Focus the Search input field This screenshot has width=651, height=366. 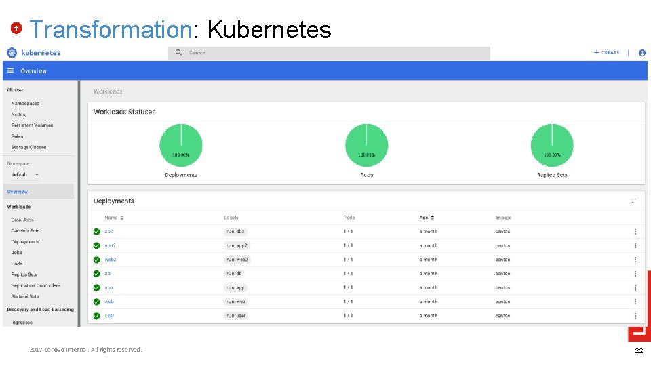coord(329,53)
